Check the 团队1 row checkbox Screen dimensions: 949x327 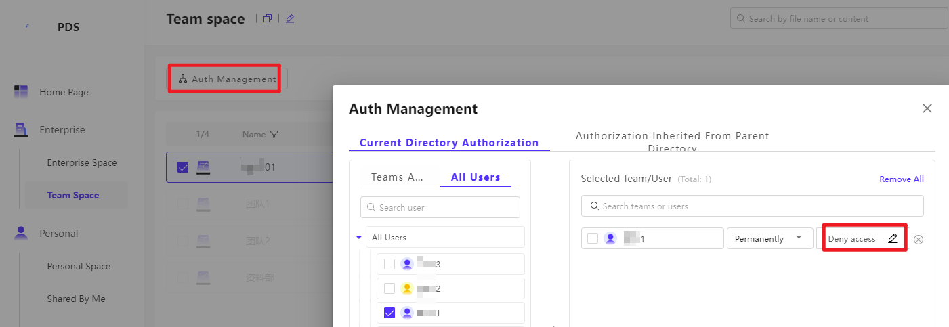click(183, 203)
